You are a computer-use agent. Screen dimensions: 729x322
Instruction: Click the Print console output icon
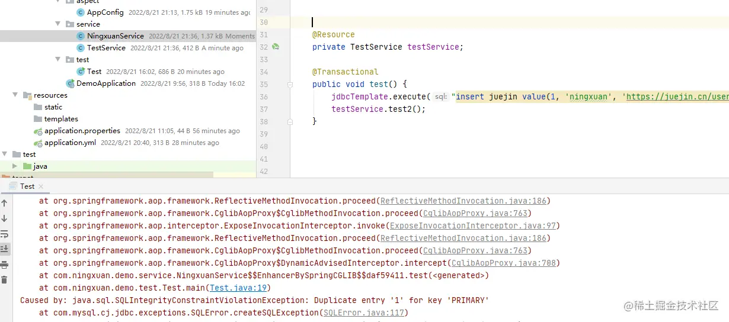click(4, 265)
